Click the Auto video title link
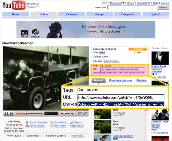This screenshot has height=141, width=172. pos(115,122)
